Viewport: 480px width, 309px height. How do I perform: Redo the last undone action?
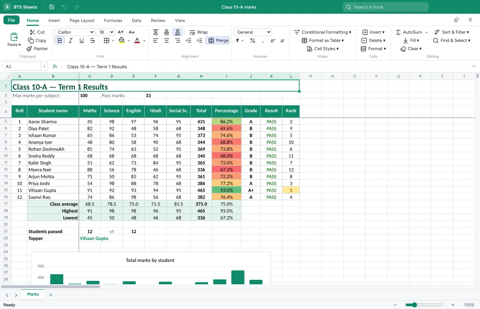click(x=76, y=7)
